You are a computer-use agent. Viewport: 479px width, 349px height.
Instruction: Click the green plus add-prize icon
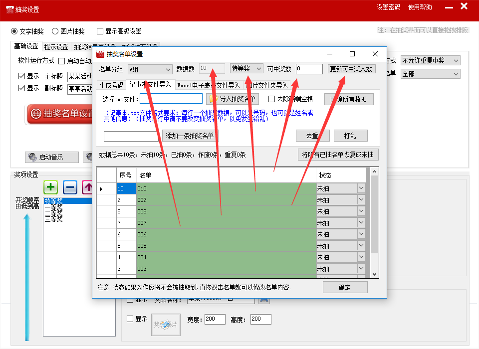click(x=51, y=187)
